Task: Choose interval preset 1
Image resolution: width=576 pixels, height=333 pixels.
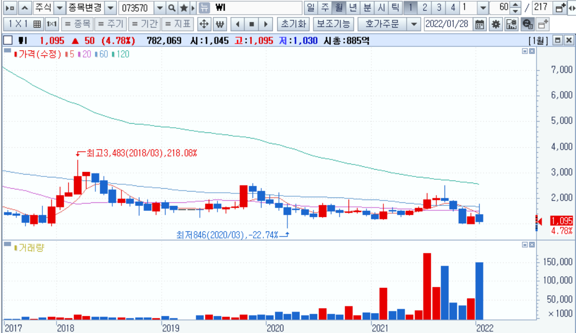Action: click(410, 8)
